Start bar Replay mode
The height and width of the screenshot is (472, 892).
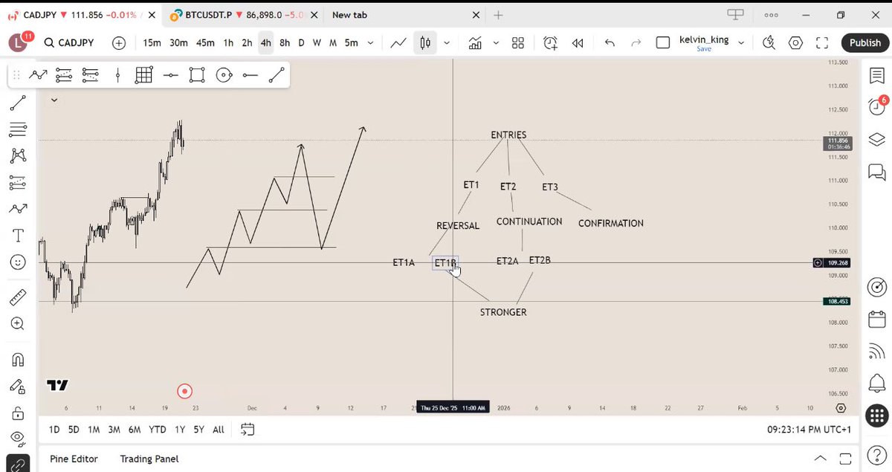[578, 43]
